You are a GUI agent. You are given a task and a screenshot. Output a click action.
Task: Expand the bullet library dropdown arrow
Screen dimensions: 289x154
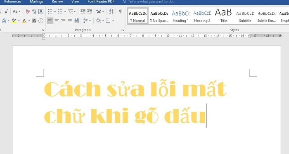(x=55, y=12)
